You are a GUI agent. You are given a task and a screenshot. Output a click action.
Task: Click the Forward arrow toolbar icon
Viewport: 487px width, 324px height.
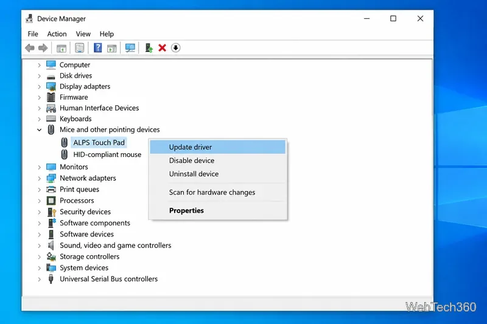pos(43,48)
